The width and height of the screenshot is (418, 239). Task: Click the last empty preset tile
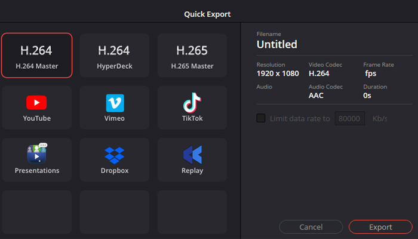point(192,212)
